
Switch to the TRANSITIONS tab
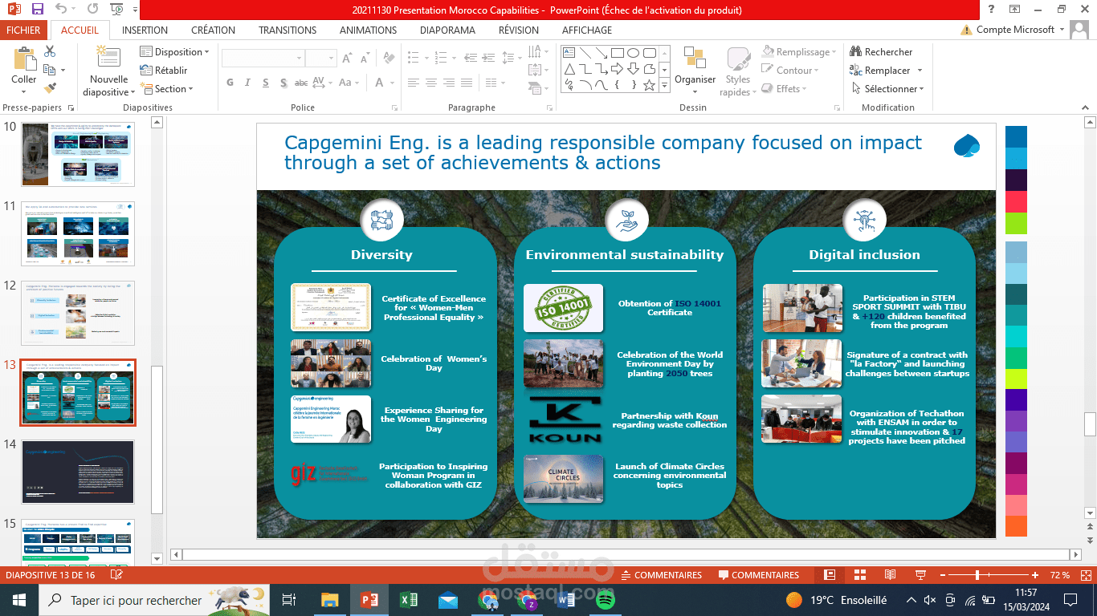point(288,30)
